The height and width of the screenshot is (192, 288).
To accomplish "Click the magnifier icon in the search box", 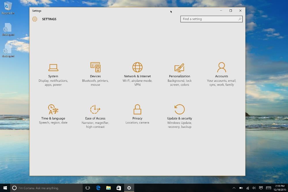I will click(x=240, y=19).
